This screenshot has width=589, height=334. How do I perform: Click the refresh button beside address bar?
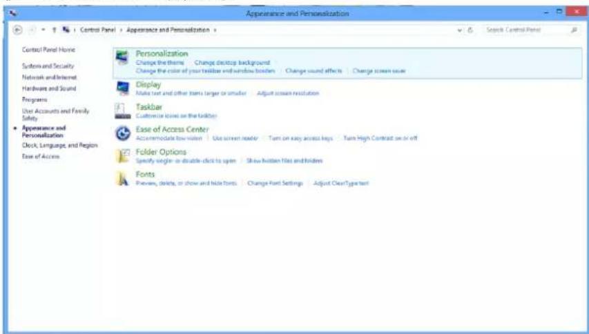[470, 30]
